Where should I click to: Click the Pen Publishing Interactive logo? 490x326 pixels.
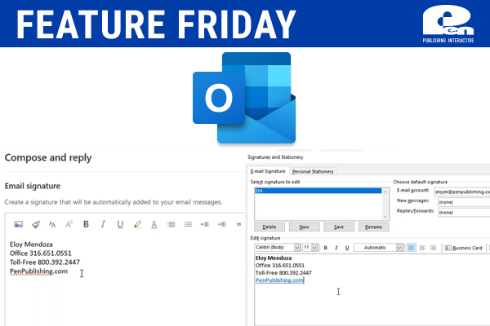coord(448,24)
